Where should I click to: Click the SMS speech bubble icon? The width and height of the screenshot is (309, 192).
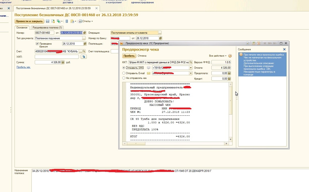149,68
